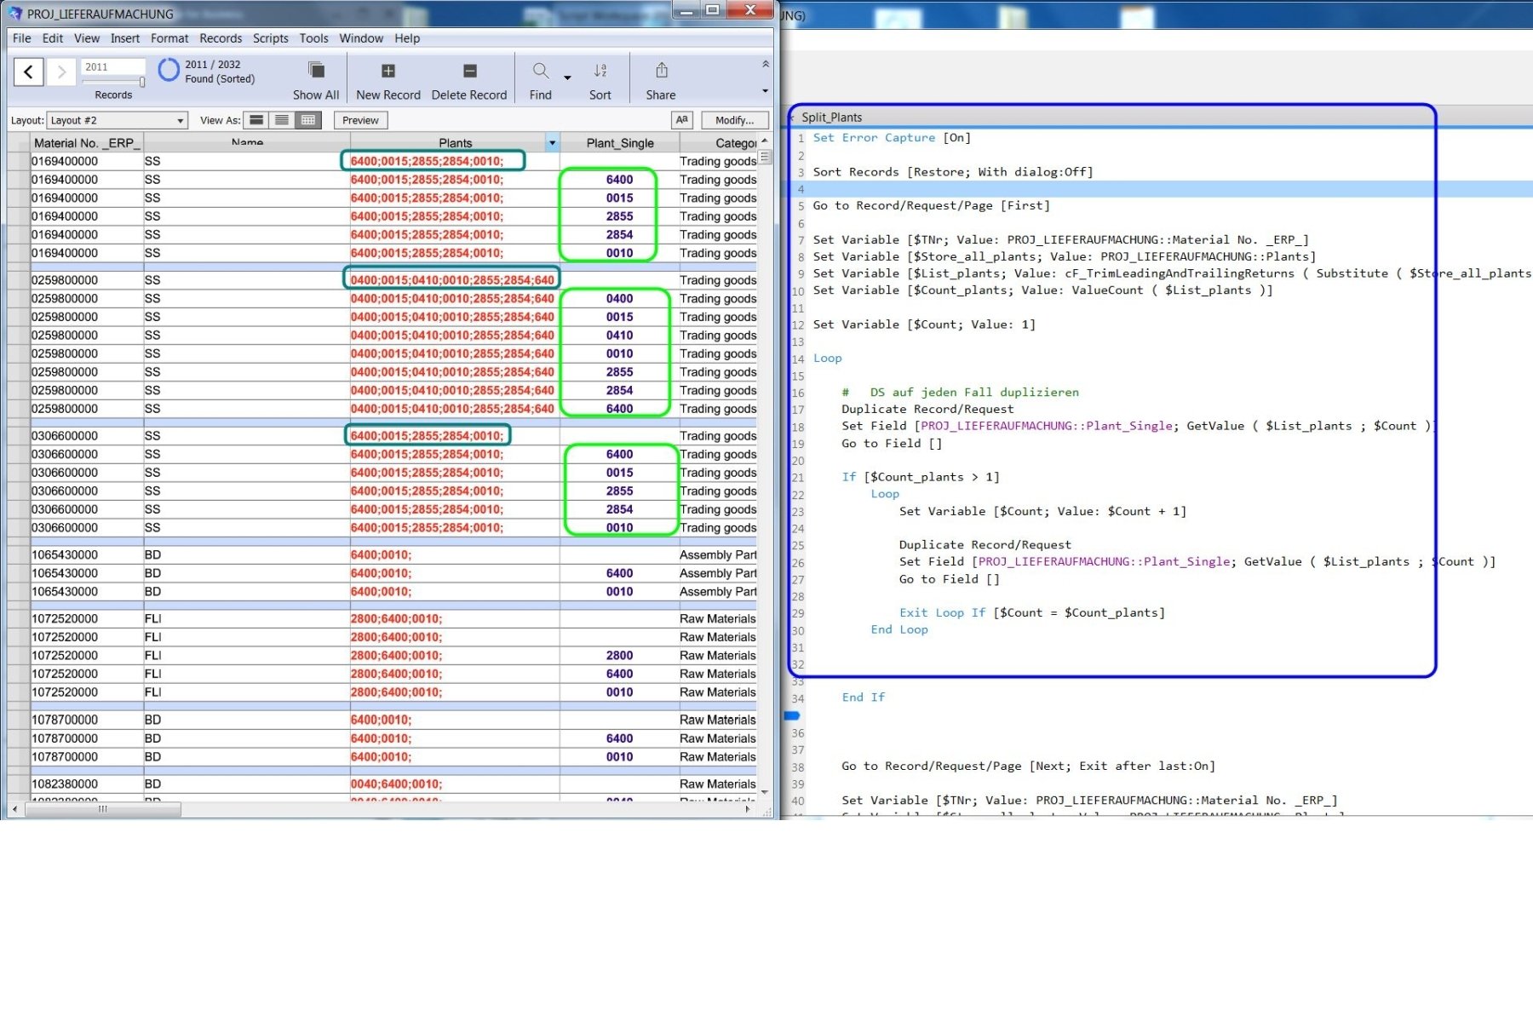
Task: Open the Find dropdown arrow
Action: click(x=567, y=78)
